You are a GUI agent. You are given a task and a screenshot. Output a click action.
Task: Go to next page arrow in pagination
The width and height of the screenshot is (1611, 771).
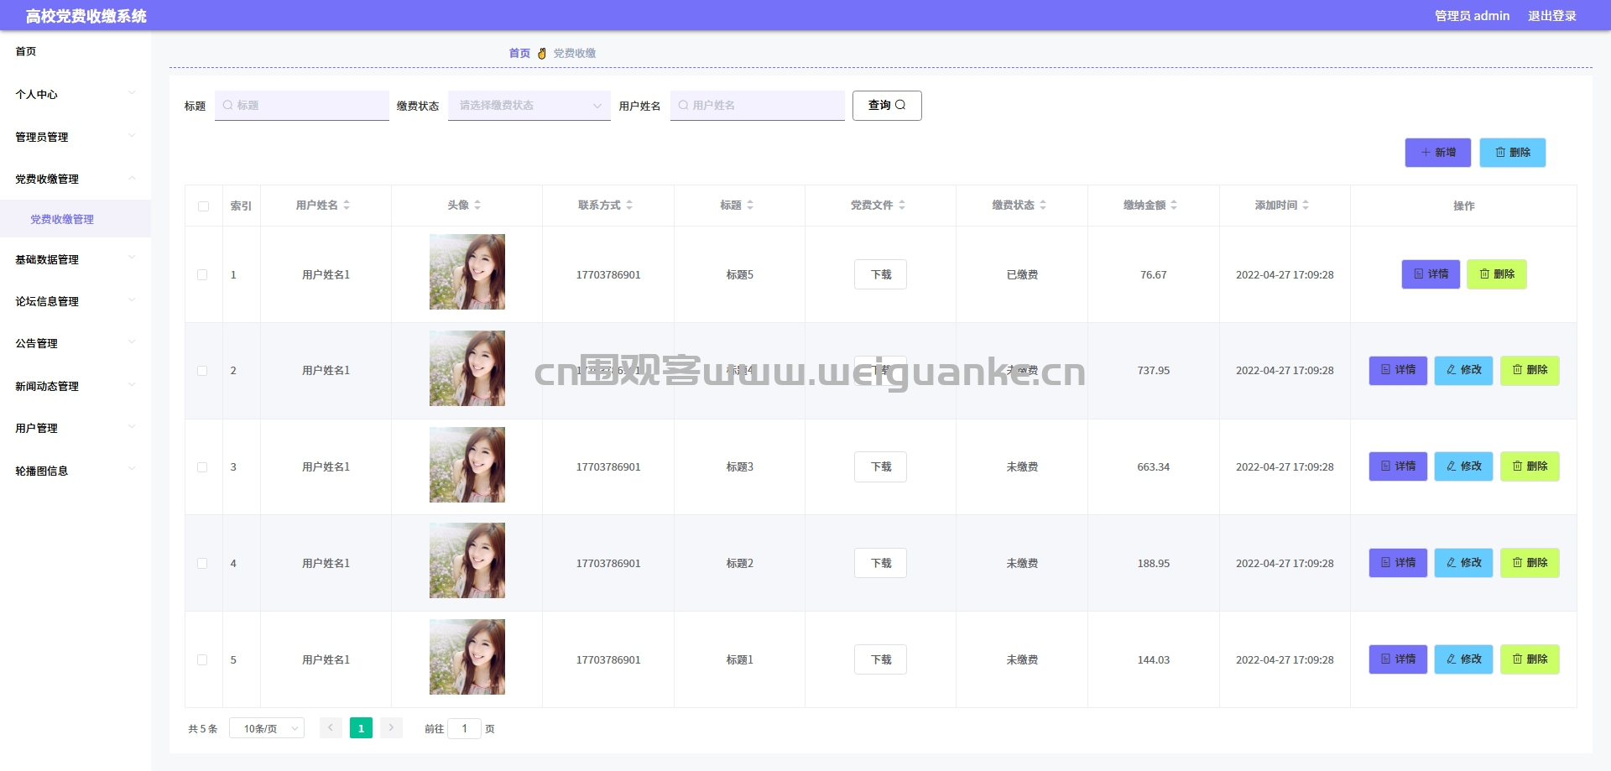pos(391,728)
